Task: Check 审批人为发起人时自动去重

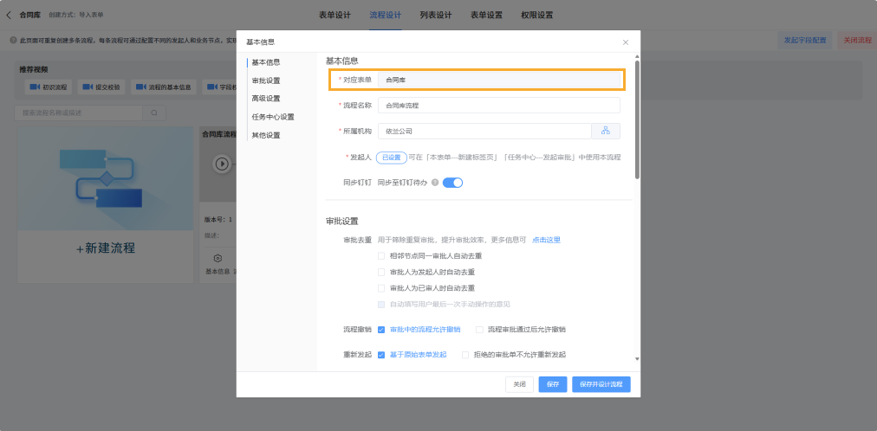Action: [x=381, y=273]
